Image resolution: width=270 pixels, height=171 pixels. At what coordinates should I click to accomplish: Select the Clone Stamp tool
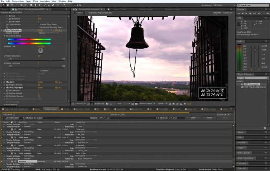tap(49, 5)
